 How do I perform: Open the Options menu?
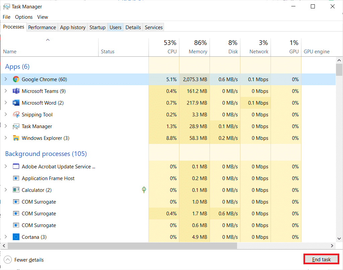(x=23, y=17)
